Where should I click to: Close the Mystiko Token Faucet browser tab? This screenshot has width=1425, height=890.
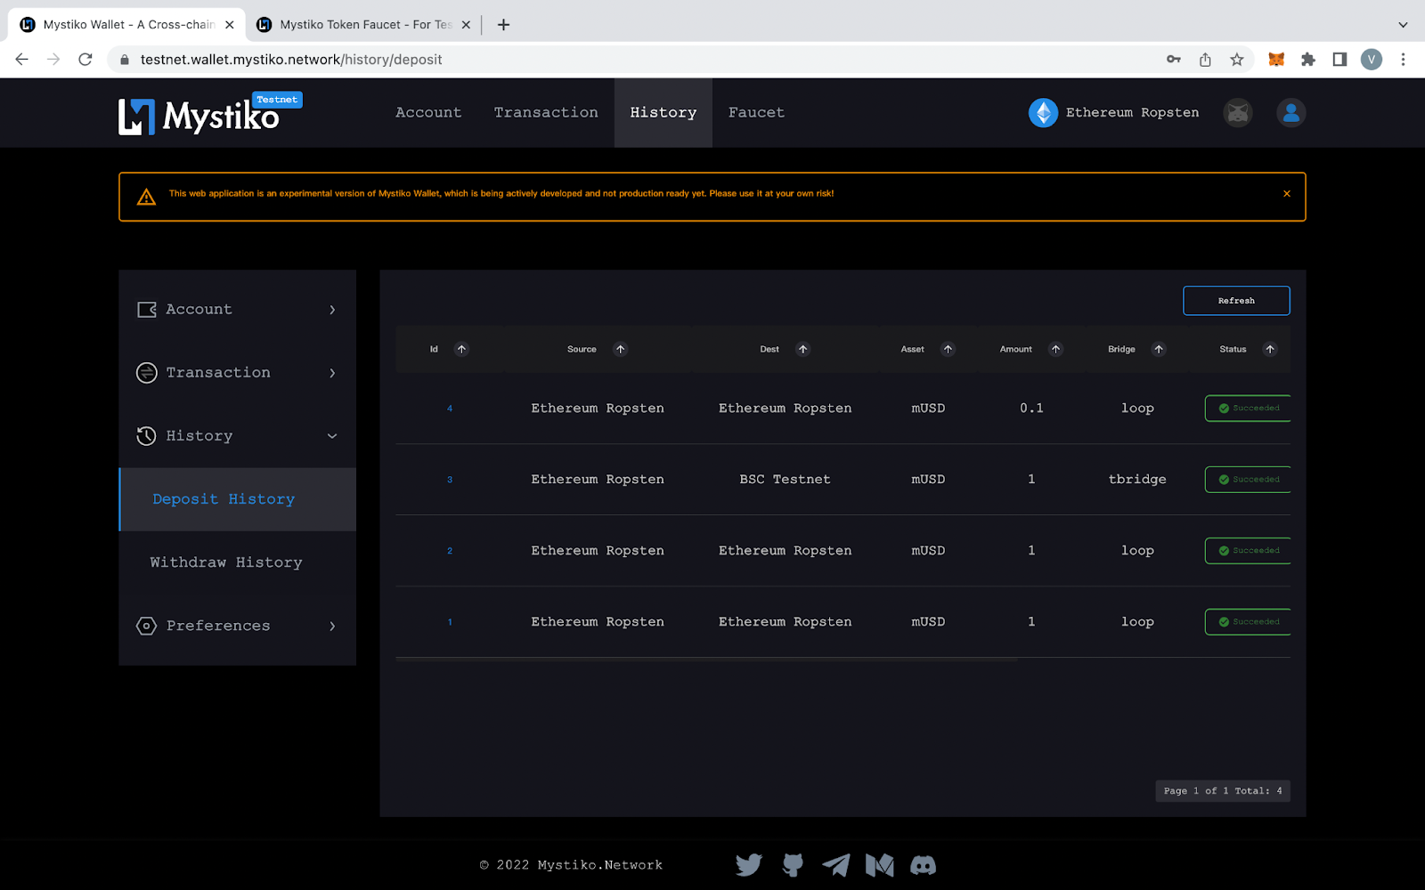pos(466,25)
